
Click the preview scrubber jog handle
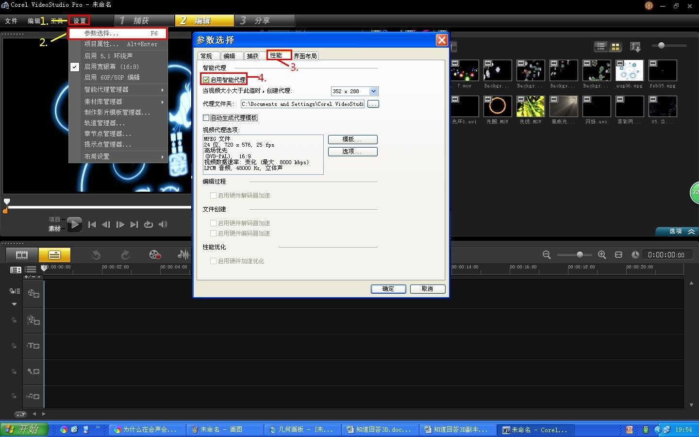(x=7, y=201)
